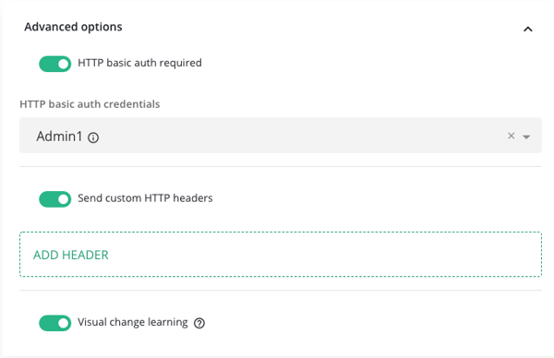Open the credentials dropdown caret arrow
554x358 pixels.
(x=526, y=137)
